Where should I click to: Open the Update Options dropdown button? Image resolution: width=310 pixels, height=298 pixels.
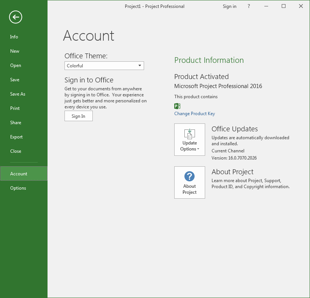pyautogui.click(x=190, y=140)
